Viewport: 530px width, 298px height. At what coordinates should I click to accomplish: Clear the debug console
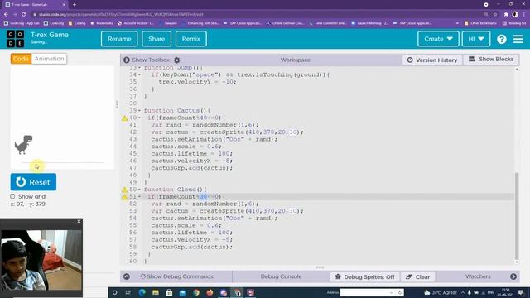pyautogui.click(x=418, y=276)
